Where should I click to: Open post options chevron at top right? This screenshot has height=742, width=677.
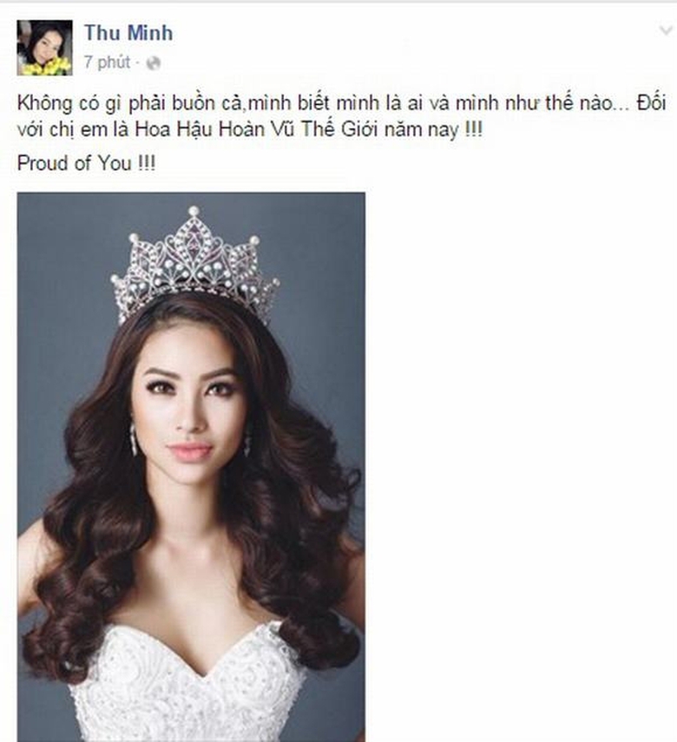(x=666, y=31)
